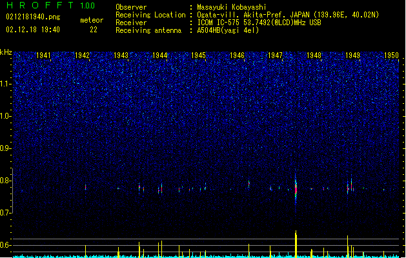406x258 pixels.
Task: Click the 1948 time marker
Action: pyautogui.click(x=314, y=55)
